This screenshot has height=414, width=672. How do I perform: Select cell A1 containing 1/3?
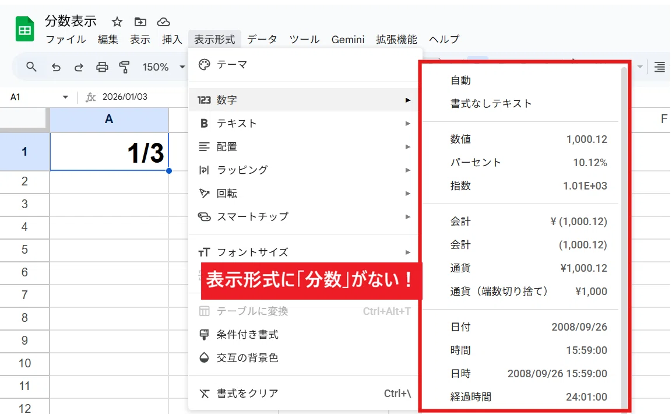[x=110, y=152]
